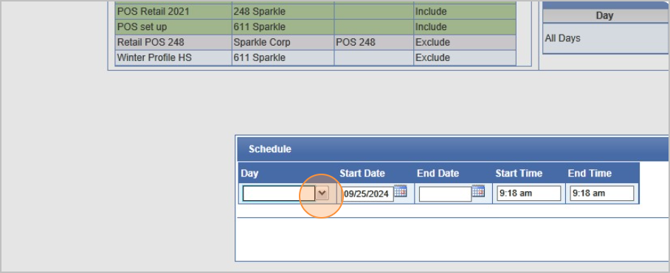The width and height of the screenshot is (670, 273).
Task: Open the Start Date calendar picker icon
Action: [x=401, y=191]
